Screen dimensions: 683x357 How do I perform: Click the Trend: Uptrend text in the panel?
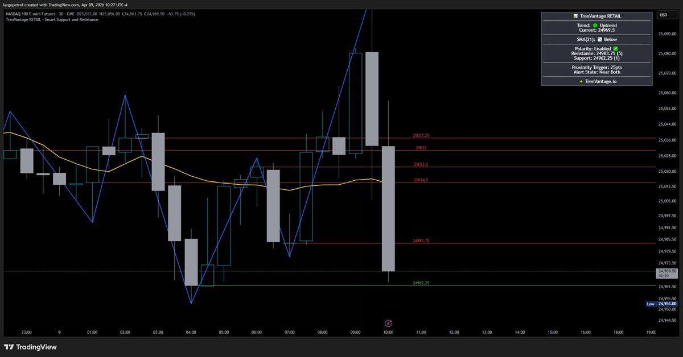click(596, 26)
